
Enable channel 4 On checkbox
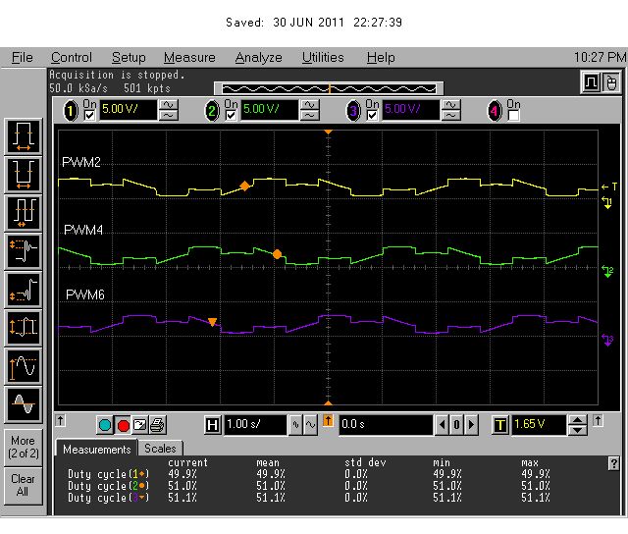512,115
